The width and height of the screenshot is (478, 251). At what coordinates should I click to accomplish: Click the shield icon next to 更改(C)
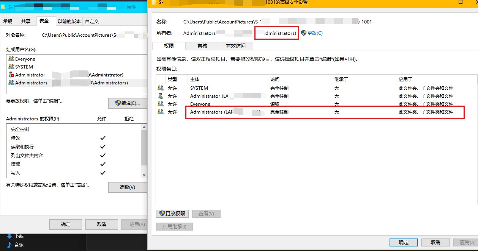[303, 33]
